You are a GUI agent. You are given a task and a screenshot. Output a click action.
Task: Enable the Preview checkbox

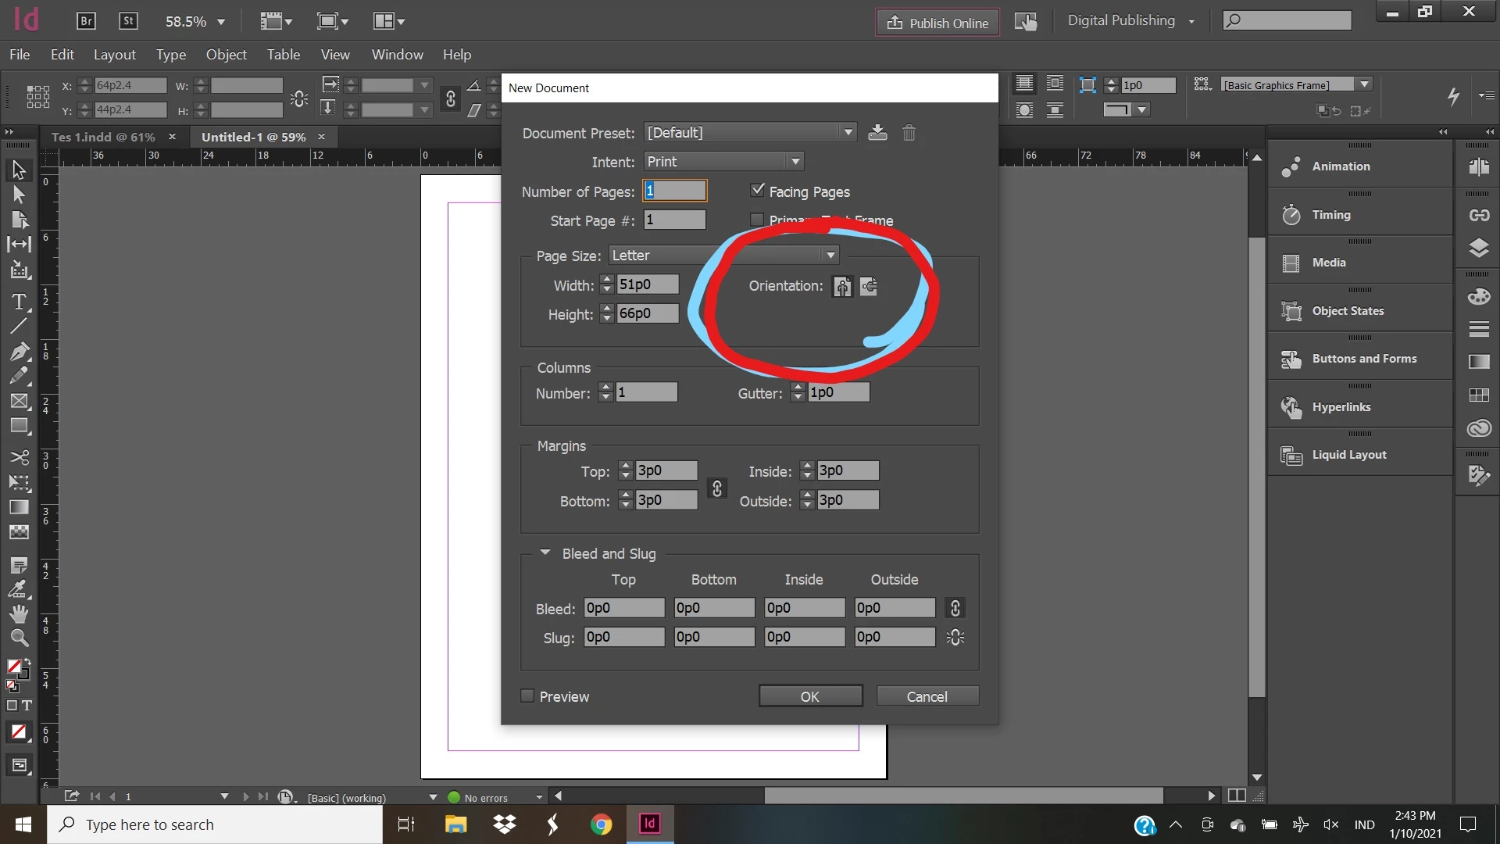528,696
